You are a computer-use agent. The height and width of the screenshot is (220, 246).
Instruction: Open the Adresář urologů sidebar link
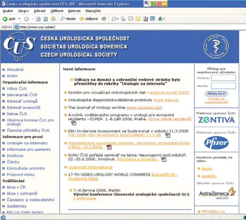coord(22,101)
